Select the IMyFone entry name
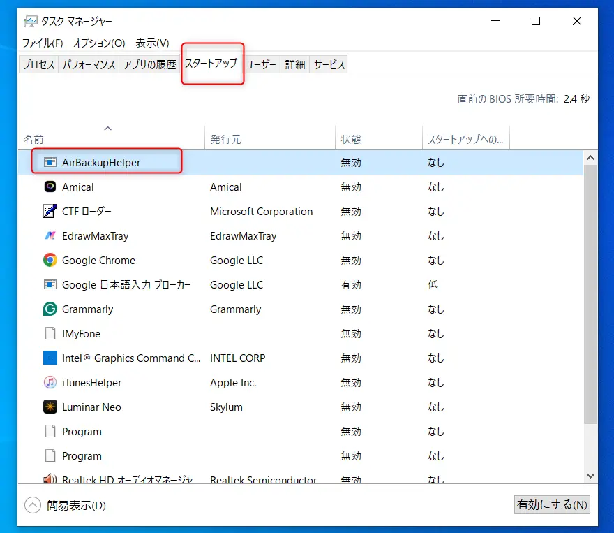This screenshot has height=533, width=614. tap(81, 333)
